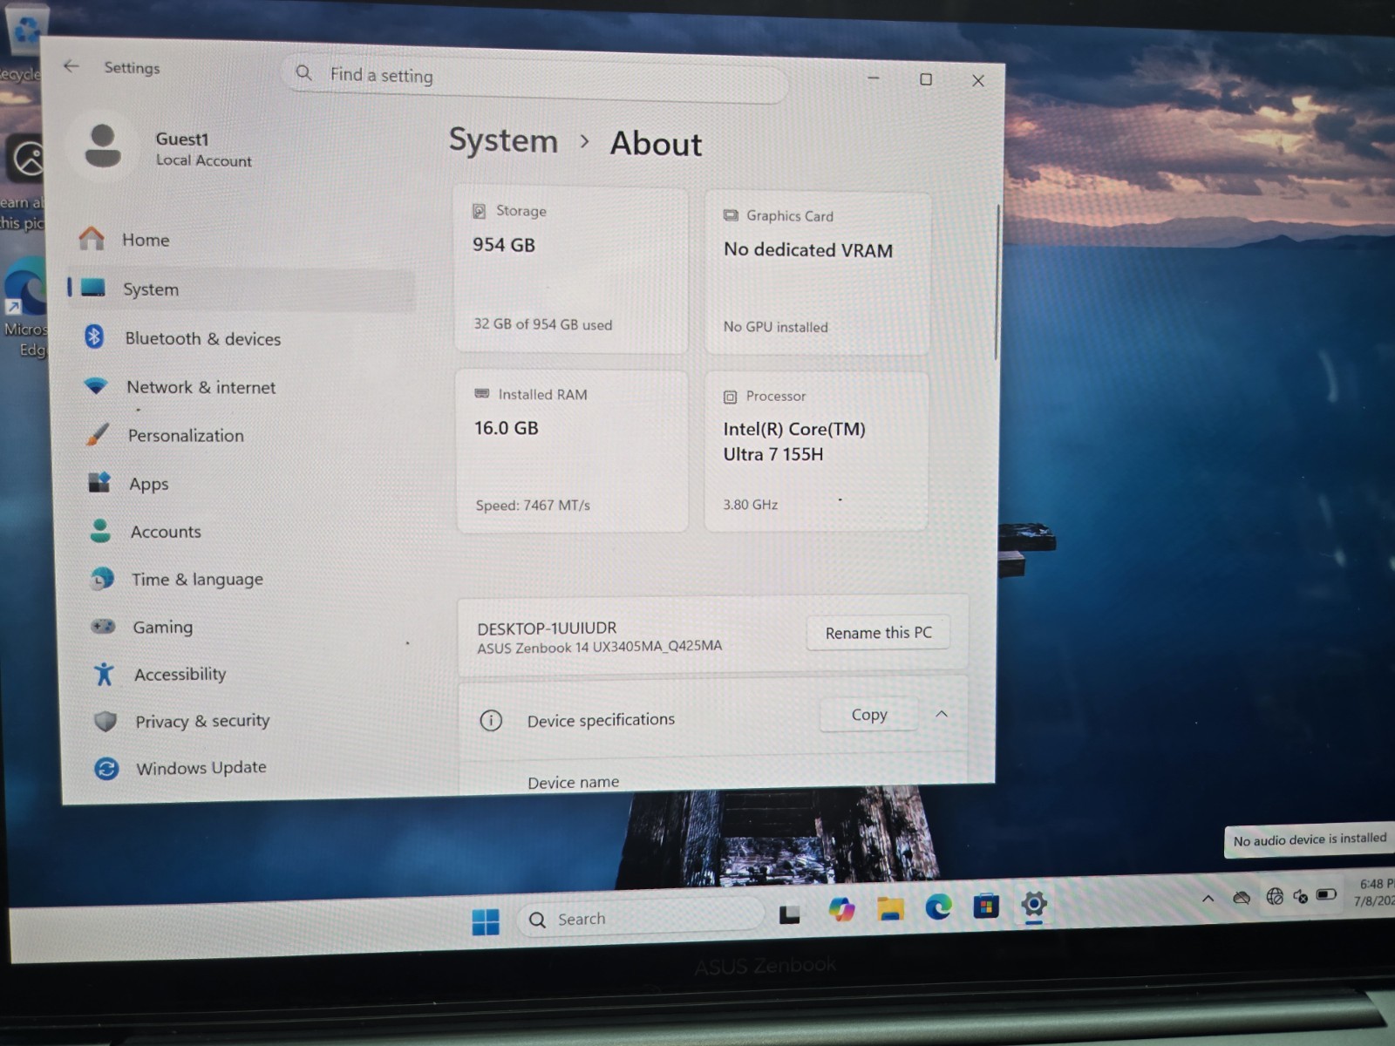The image size is (1395, 1046).
Task: Open the Apps icon in the sidebar
Action: 99,482
